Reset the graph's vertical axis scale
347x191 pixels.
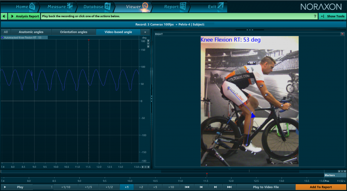click(x=148, y=46)
